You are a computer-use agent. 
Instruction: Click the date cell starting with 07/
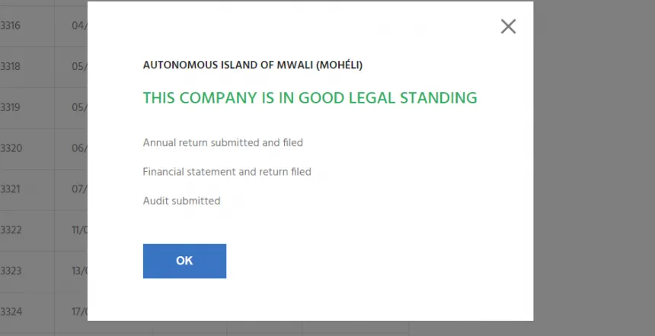click(x=79, y=189)
